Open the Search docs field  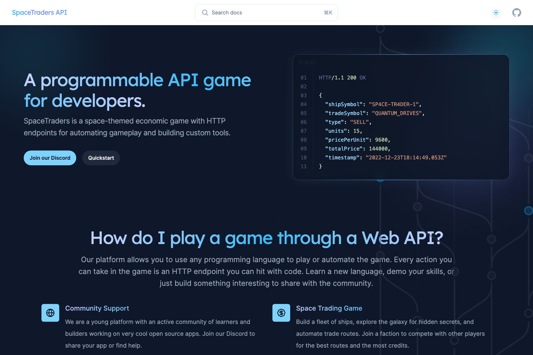[259, 13]
